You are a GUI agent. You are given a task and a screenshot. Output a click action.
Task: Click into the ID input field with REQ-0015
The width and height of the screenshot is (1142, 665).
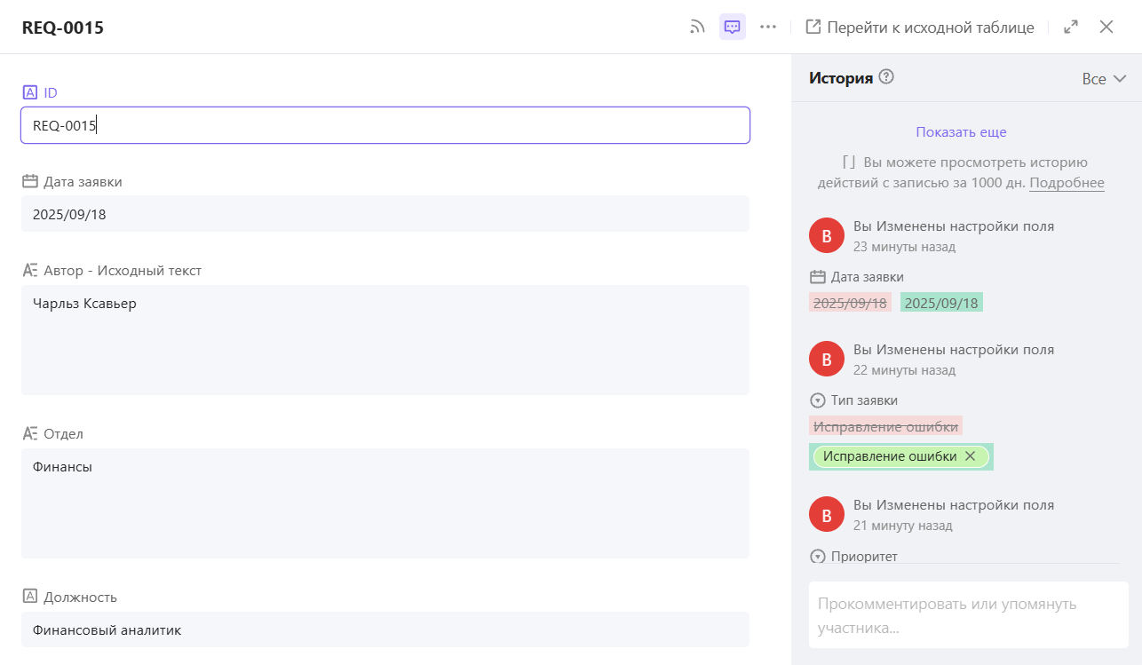click(385, 125)
